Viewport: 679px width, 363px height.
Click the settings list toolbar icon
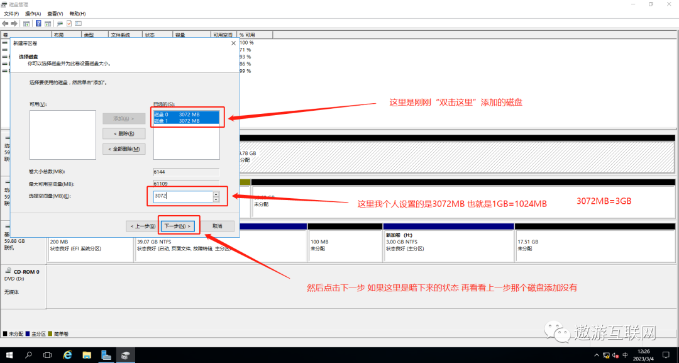pyautogui.click(x=79, y=23)
